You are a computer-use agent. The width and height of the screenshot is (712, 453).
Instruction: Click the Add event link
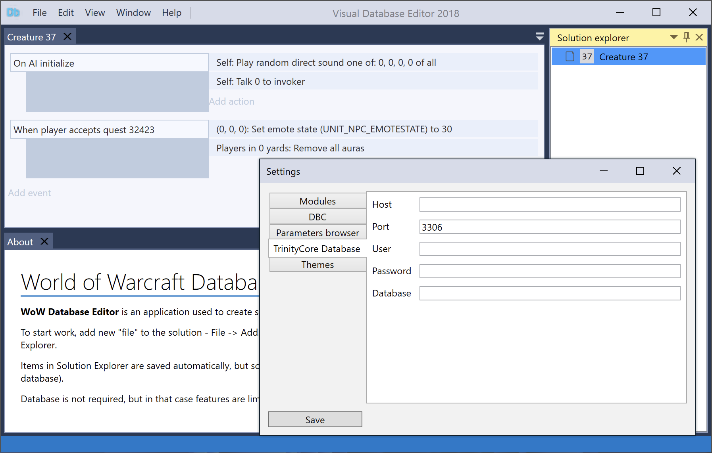coord(29,193)
